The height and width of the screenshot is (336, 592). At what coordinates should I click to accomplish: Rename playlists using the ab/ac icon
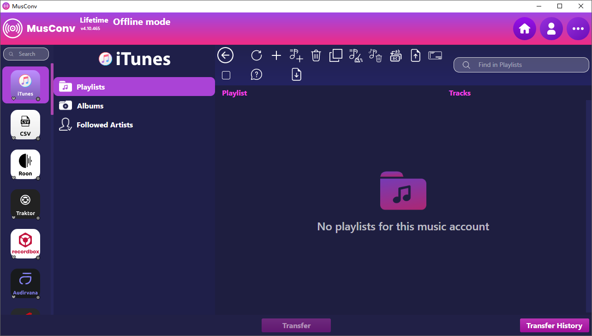coord(395,55)
